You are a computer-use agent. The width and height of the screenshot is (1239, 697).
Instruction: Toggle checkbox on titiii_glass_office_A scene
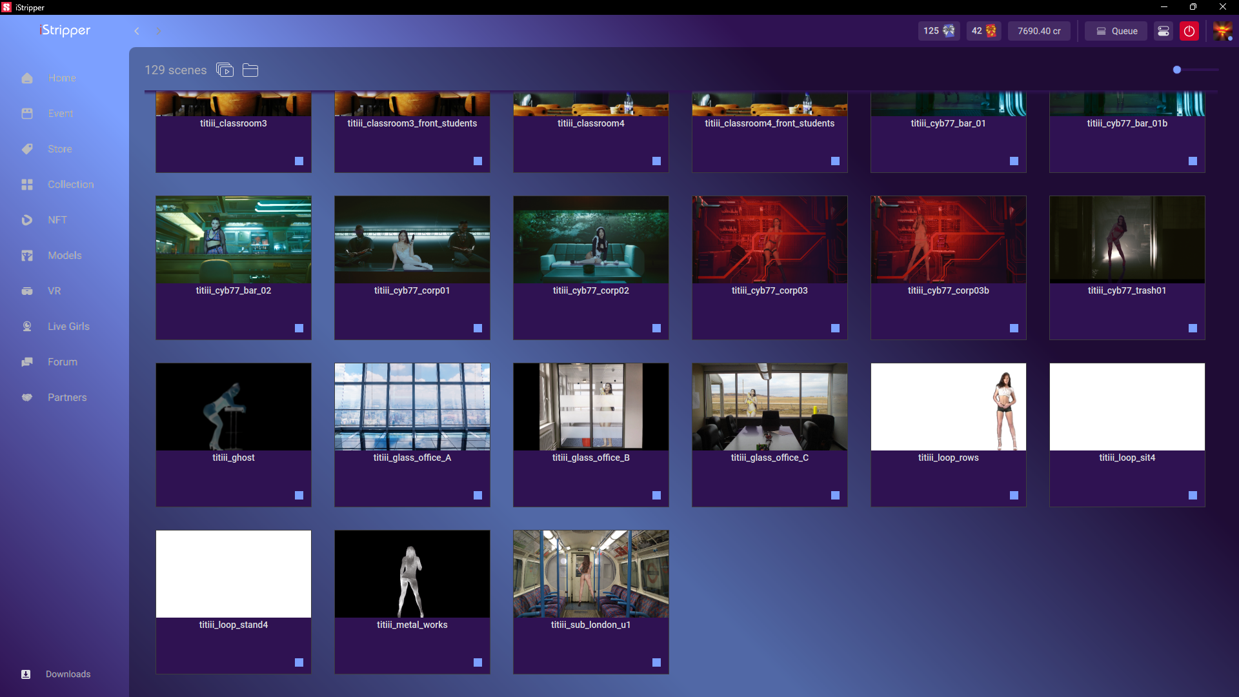(x=478, y=496)
